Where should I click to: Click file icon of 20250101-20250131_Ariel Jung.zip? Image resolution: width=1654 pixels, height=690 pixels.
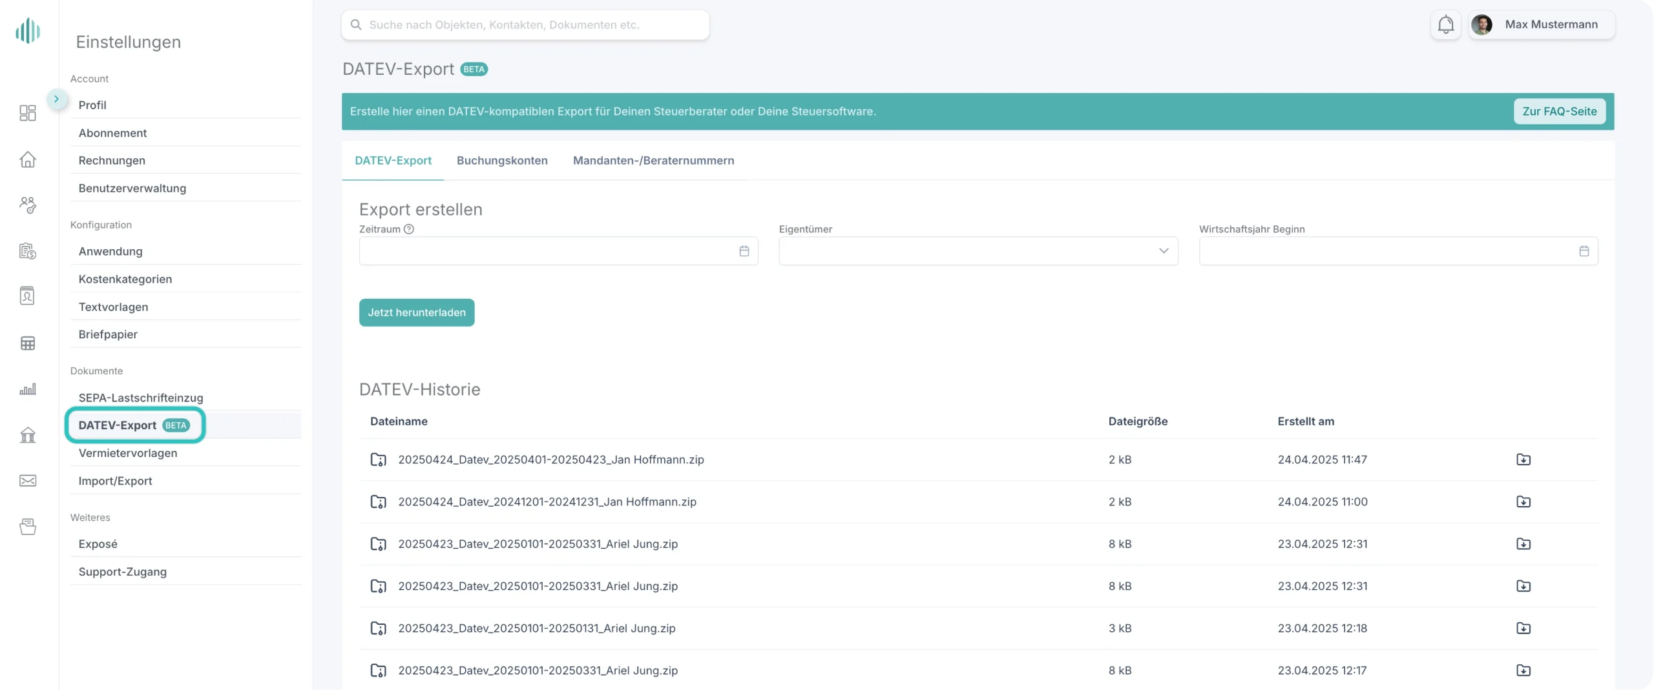click(379, 628)
